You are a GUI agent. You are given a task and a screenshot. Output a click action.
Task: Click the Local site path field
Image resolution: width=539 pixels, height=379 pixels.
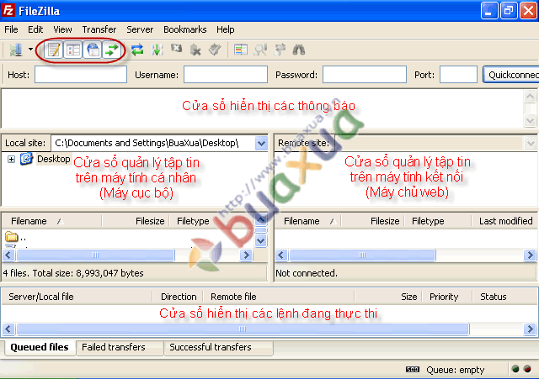pyautogui.click(x=153, y=143)
